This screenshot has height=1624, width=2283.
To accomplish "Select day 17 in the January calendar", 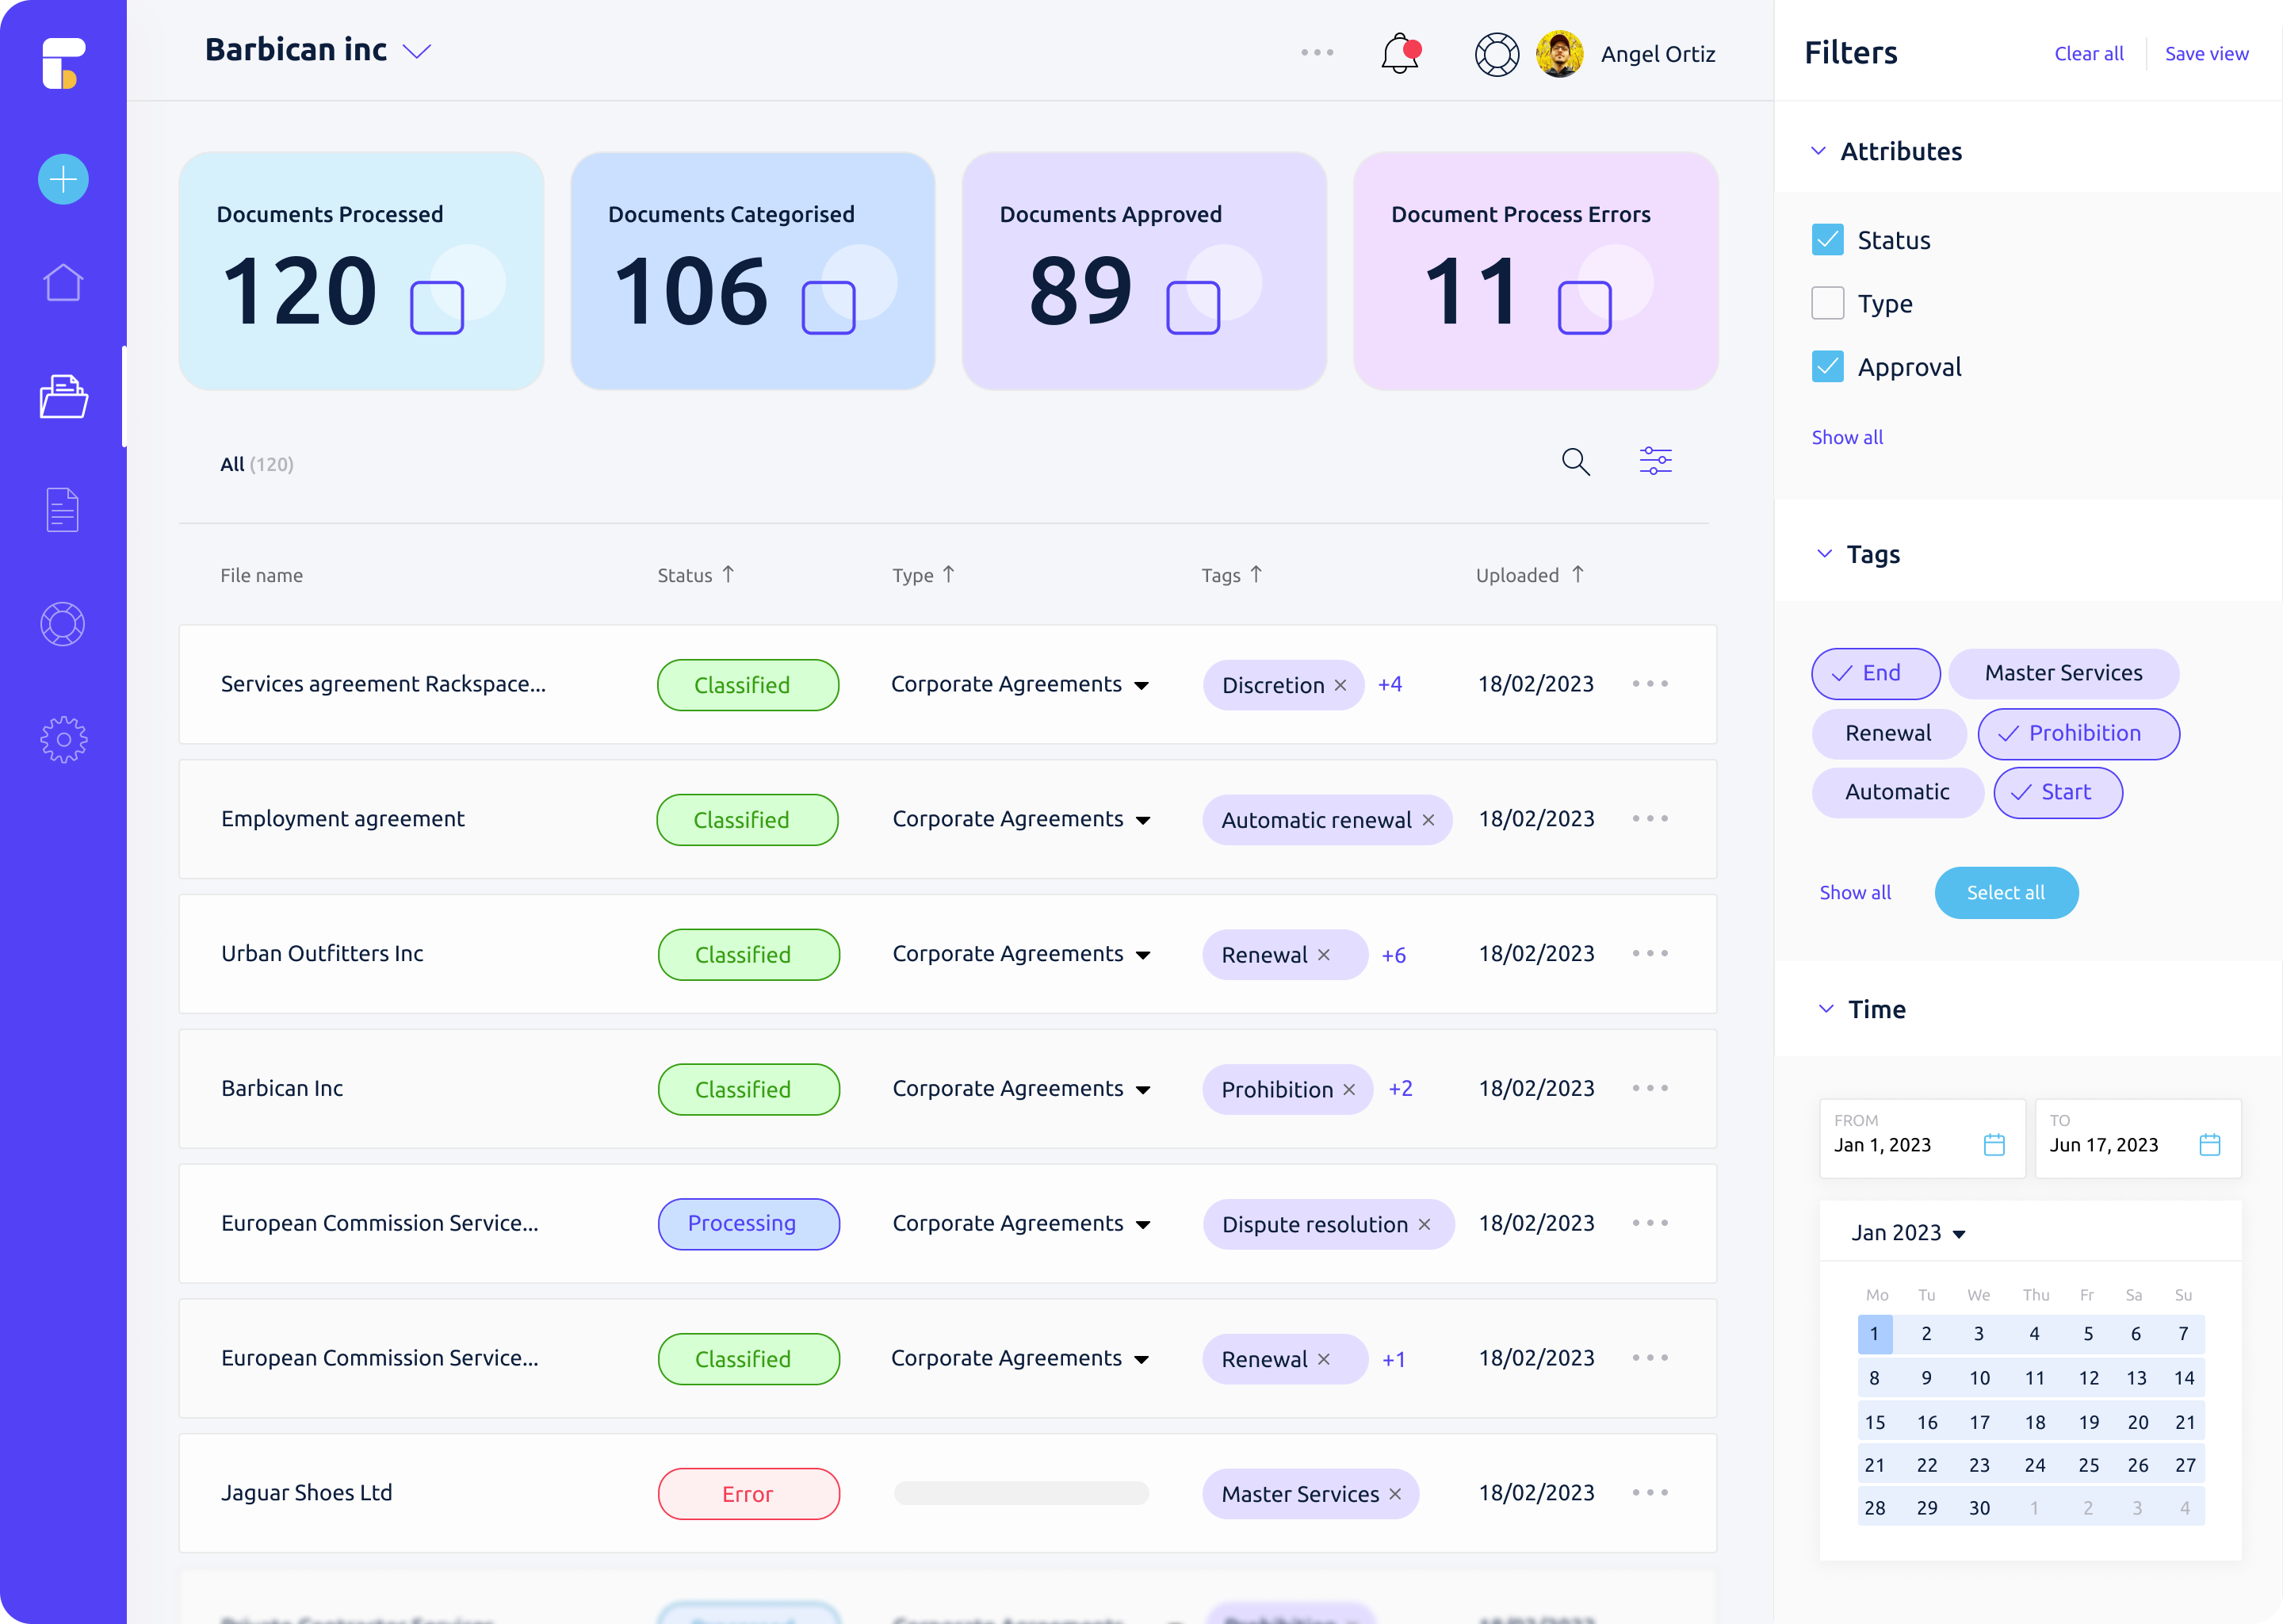I will [1979, 1422].
